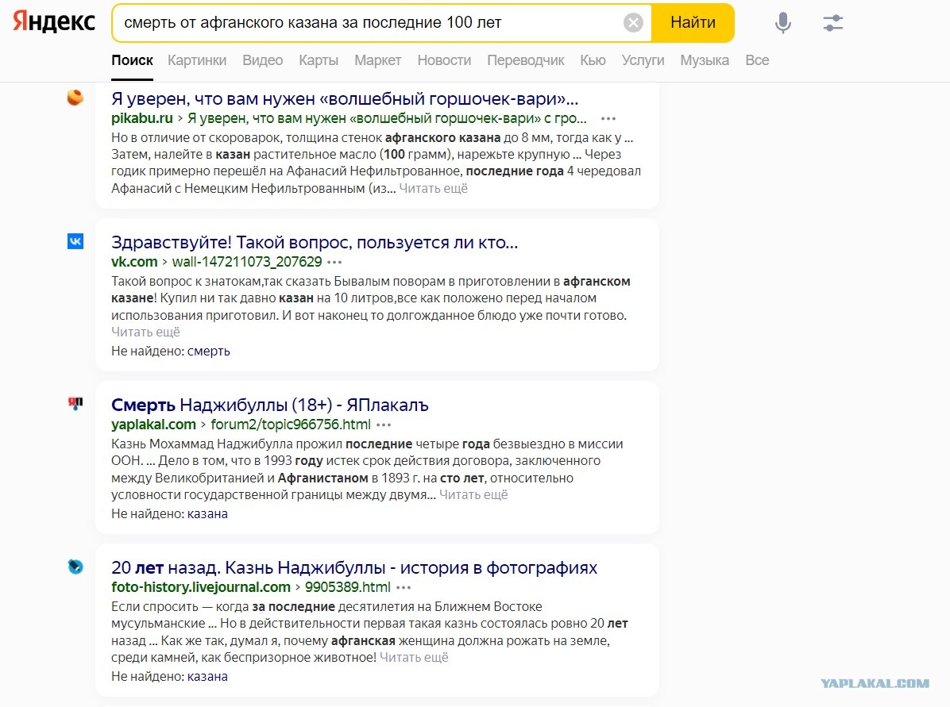
Task: Expand Читать ещё in yaplakal snippet
Action: click(x=473, y=494)
